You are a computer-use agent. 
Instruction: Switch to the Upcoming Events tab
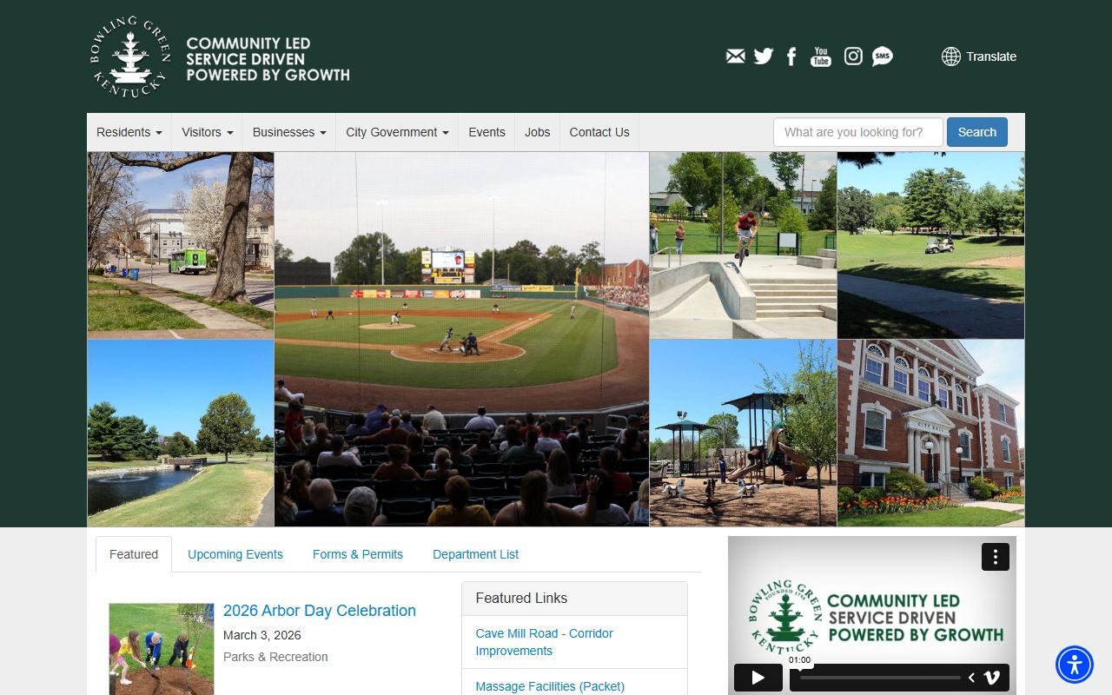tap(235, 554)
